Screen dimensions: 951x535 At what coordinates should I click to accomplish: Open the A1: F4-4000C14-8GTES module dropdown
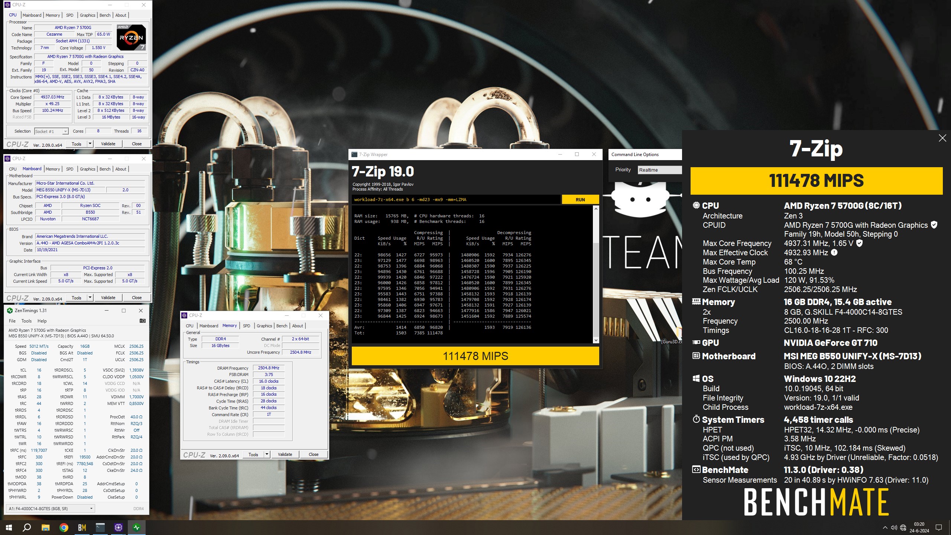[51, 508]
